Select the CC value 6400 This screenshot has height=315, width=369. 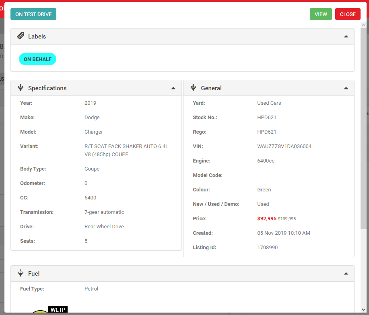[x=91, y=198]
